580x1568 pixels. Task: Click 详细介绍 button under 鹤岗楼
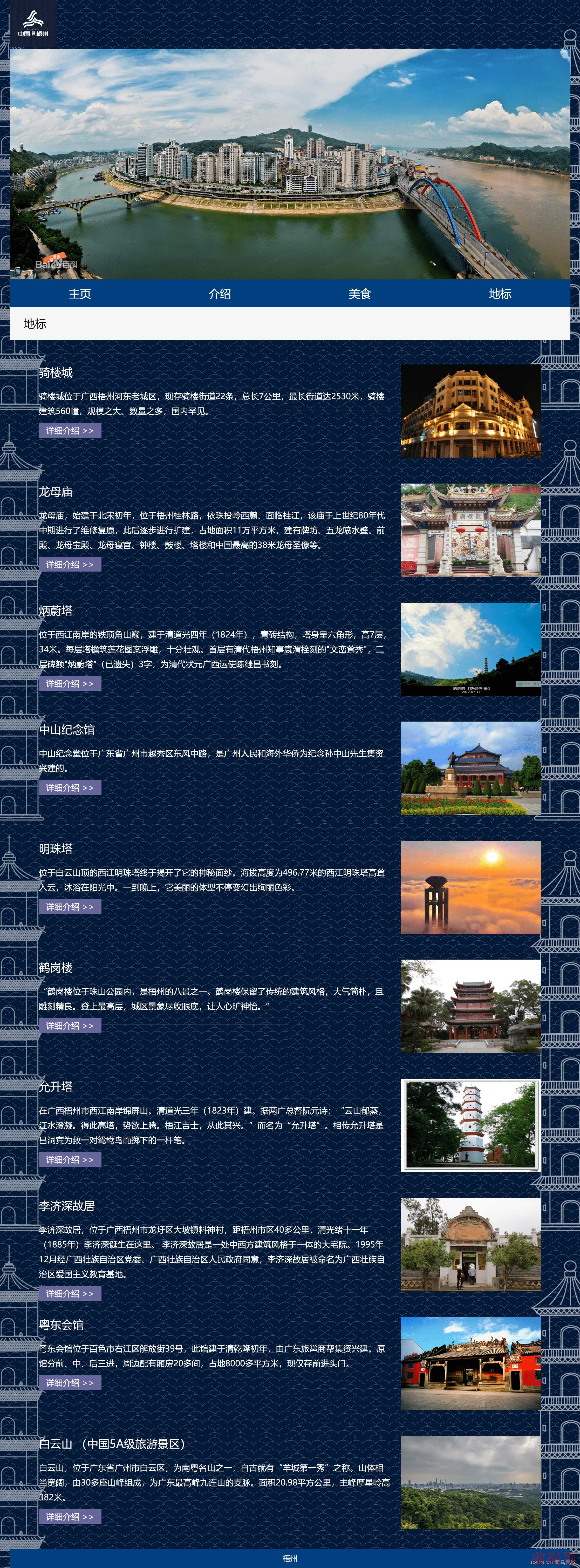[x=70, y=1026]
